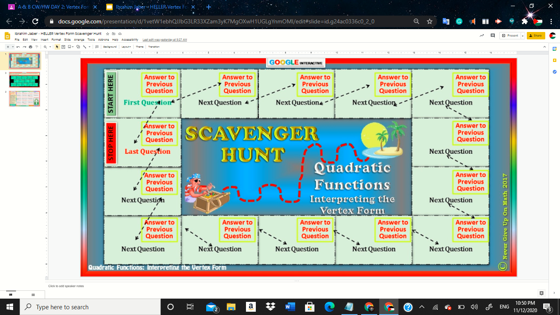Switch to filmstrip view of slides
Screen dimensions: 560x315
[11, 294]
